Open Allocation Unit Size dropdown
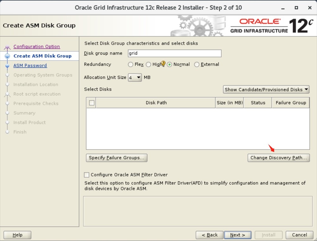Image resolution: width=317 pixels, height=241 pixels. (135, 78)
